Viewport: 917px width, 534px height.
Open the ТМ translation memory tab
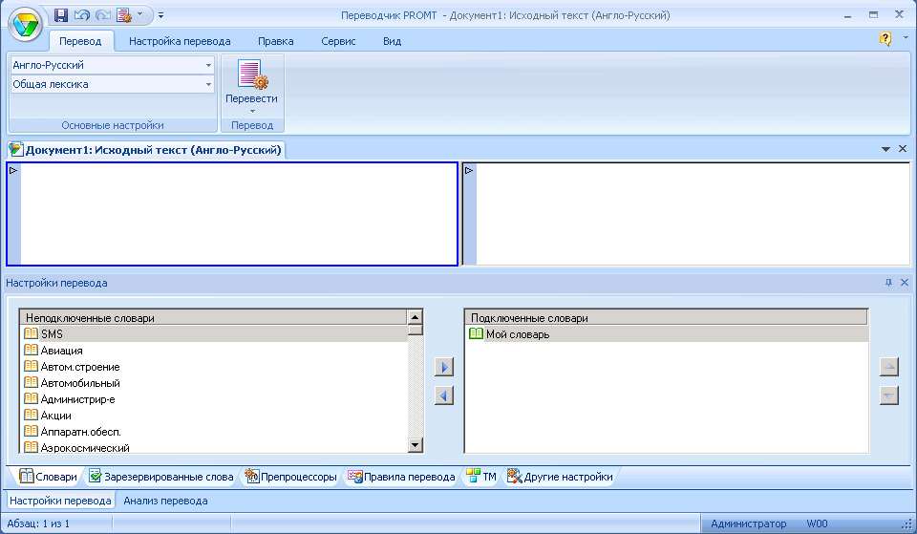tap(481, 477)
